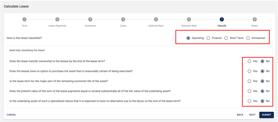Click the option to purchase question text

pos(71,71)
